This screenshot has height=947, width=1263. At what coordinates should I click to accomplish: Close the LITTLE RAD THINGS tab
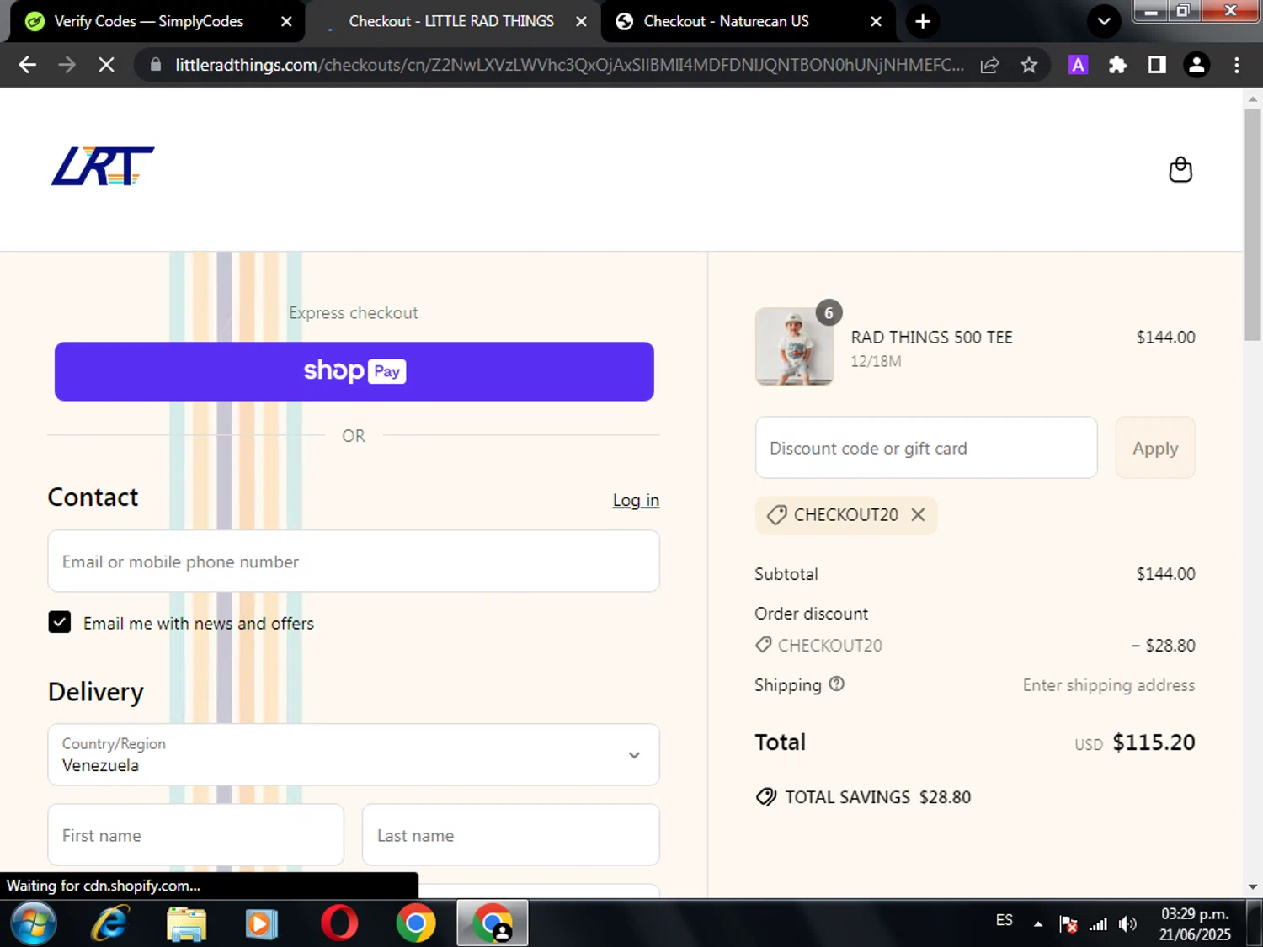[x=581, y=22]
